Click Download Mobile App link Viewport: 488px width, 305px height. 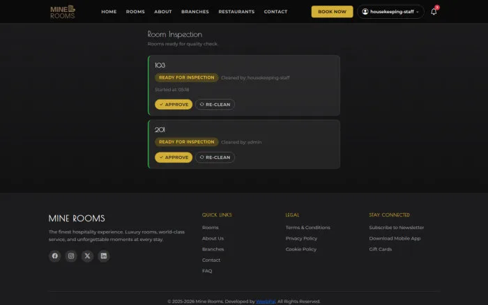click(395, 238)
